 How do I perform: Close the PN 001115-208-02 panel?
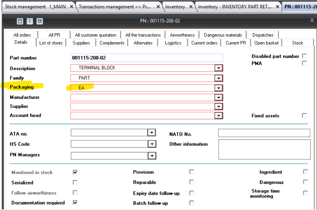click(312, 20)
